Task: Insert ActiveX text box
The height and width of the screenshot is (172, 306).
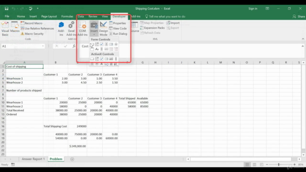Action: click(x=111, y=59)
